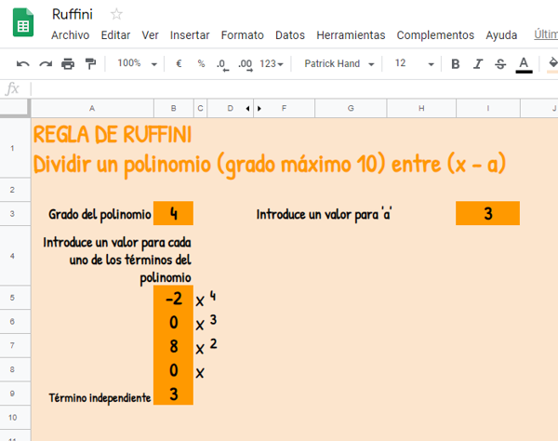
Task: Select column H header
Action: (x=421, y=109)
